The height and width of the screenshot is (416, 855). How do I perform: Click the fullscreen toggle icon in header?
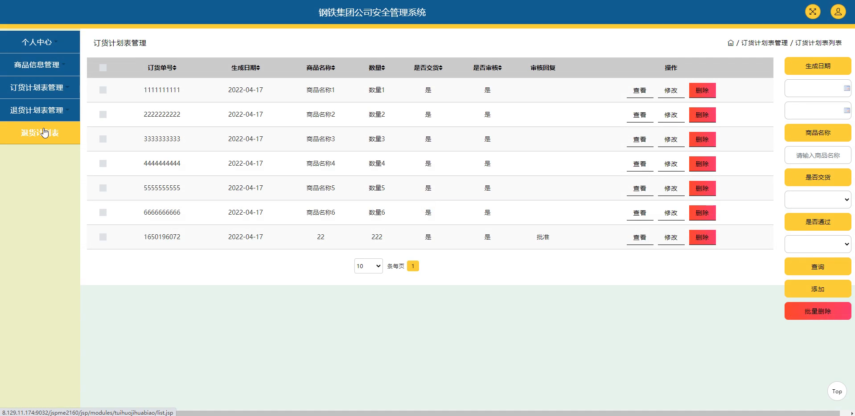pyautogui.click(x=813, y=12)
